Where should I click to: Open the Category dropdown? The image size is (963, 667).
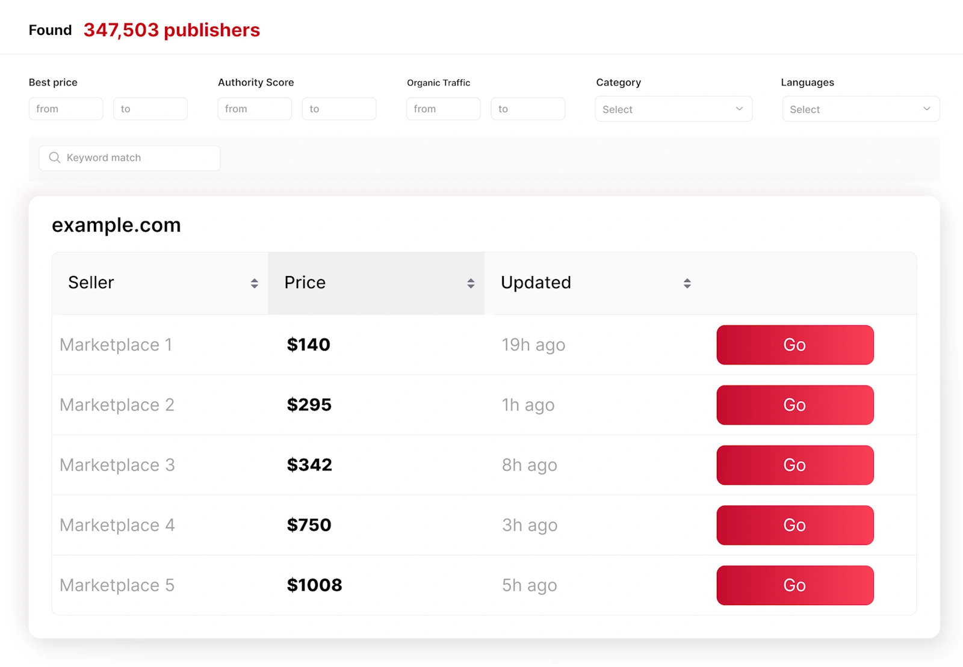[673, 109]
